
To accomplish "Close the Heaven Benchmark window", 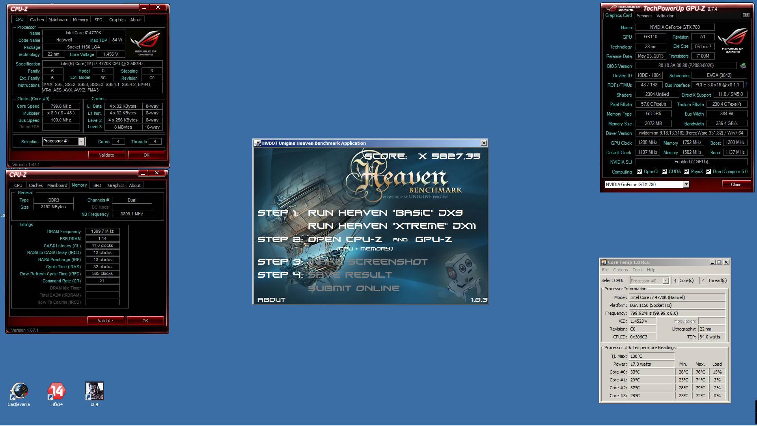I will click(x=483, y=143).
